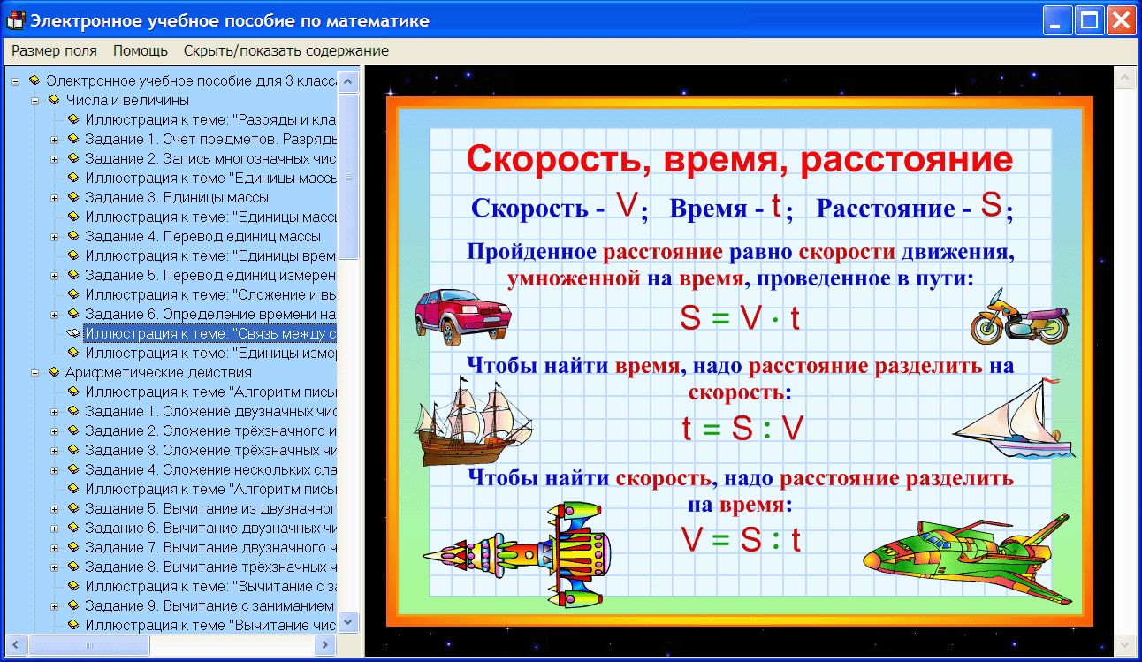Click icon of 'Разряды и кла' illustration row
Image resolution: width=1142 pixels, height=662 pixels.
tap(73, 120)
